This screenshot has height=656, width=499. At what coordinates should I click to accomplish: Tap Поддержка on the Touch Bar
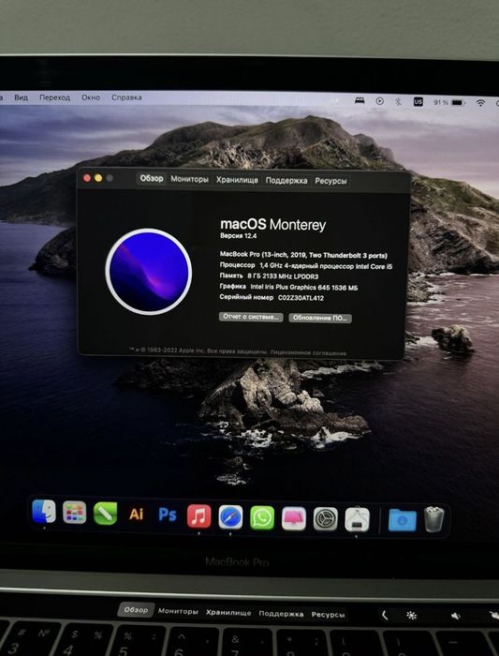tap(281, 614)
